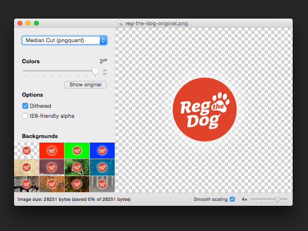Click the Backgrounds section heading
This screenshot has height=231, width=308.
(x=40, y=136)
